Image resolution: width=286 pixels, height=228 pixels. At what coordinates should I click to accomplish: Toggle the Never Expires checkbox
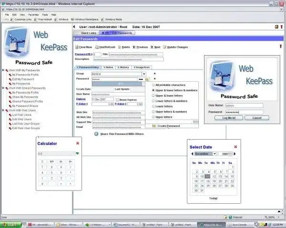click(117, 100)
